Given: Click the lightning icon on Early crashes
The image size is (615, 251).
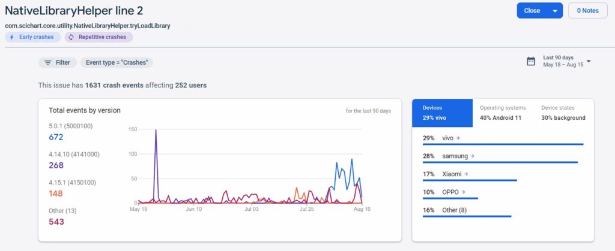Looking at the screenshot, I should 12,37.
